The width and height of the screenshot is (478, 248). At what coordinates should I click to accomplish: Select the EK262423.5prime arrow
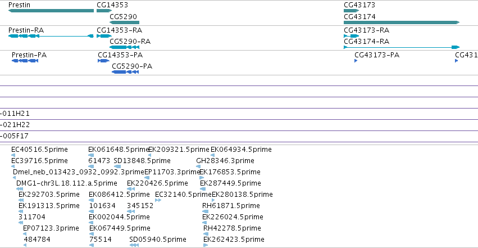pyautogui.click(x=206, y=245)
